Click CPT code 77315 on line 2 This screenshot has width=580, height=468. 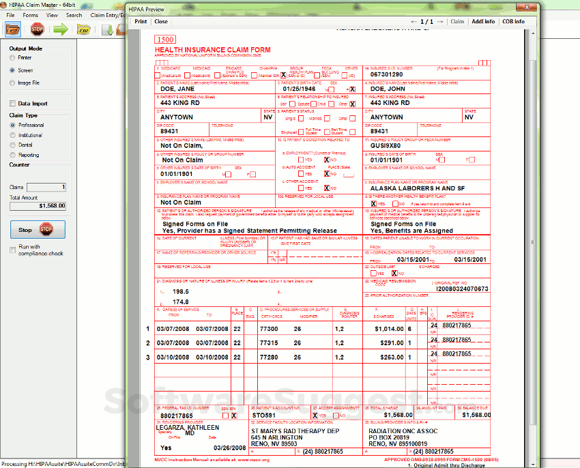(269, 343)
